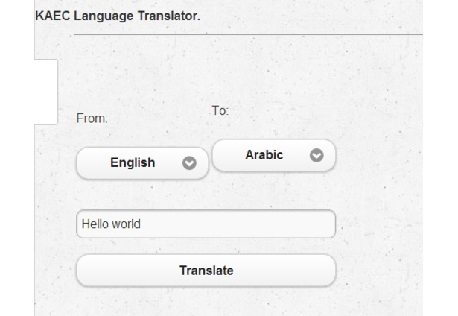Screen dimensions: 458x316
Task: Click the From: label
Action: pos(92,118)
